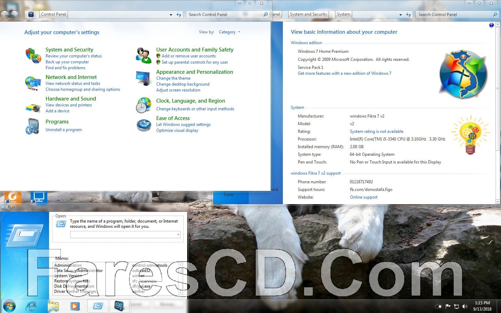This screenshot has width=501, height=313.
Task: Go back in Control Panel window
Action: coord(5,15)
